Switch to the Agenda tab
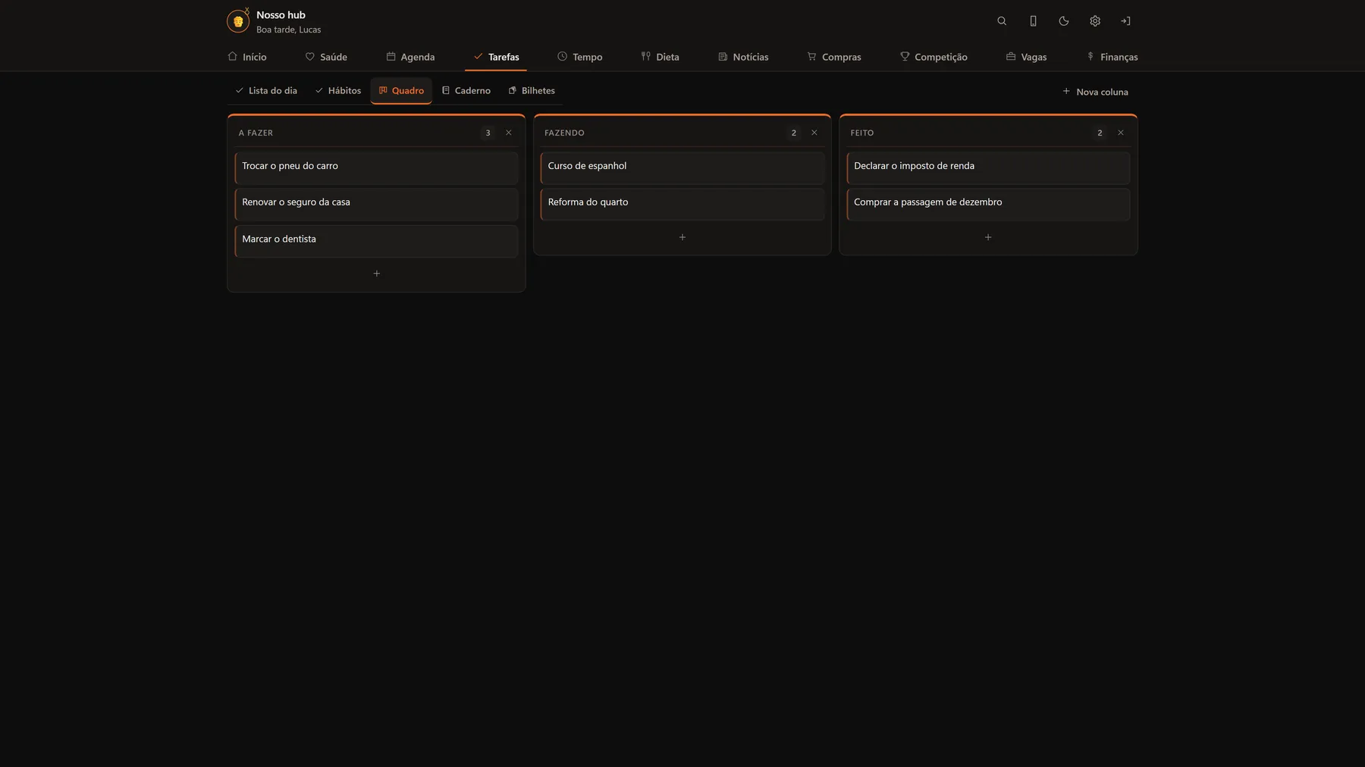The height and width of the screenshot is (767, 1365). coord(410,57)
